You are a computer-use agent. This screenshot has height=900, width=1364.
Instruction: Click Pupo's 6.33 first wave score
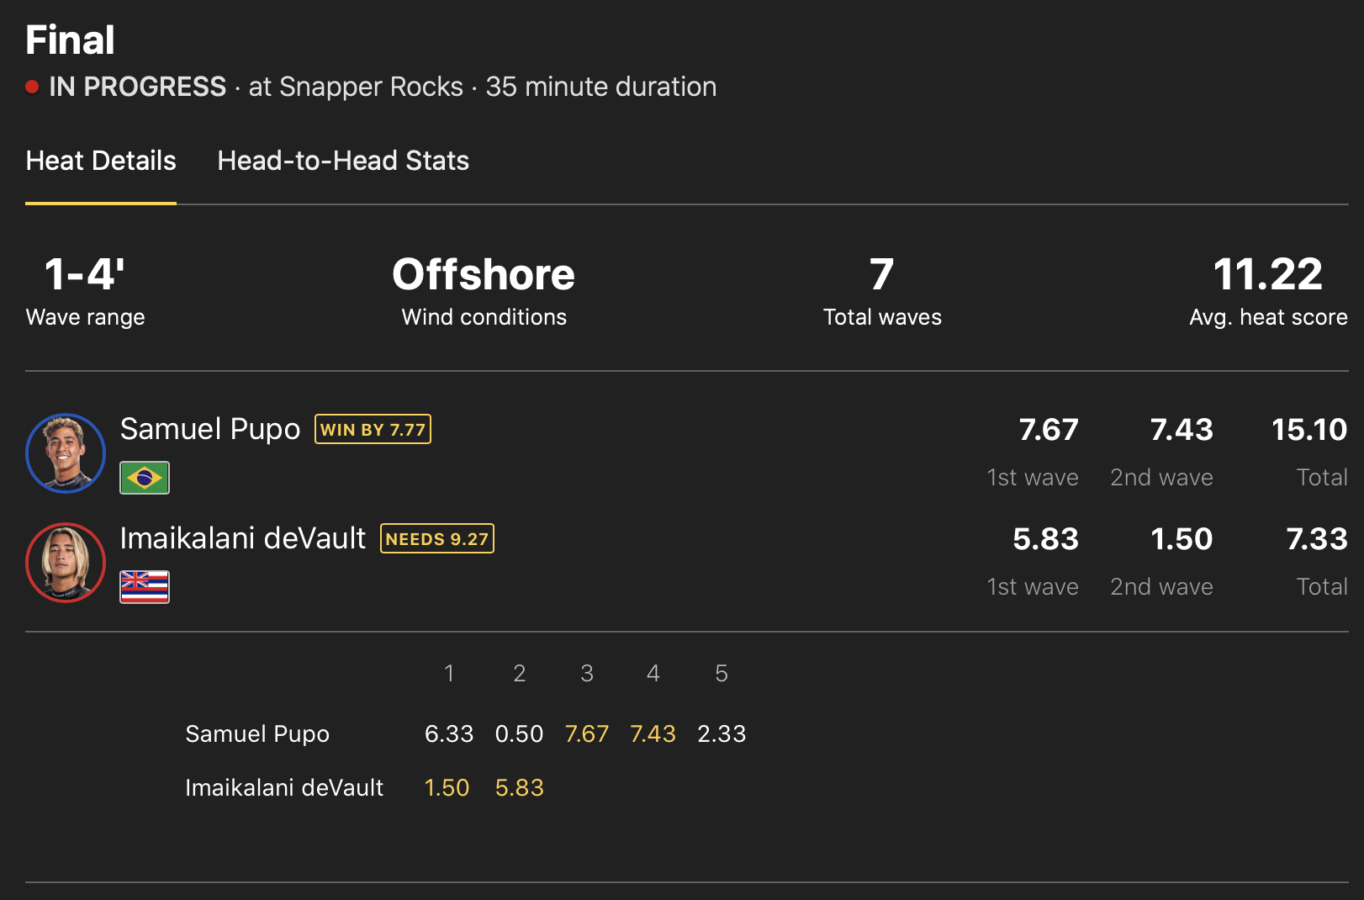click(x=449, y=734)
